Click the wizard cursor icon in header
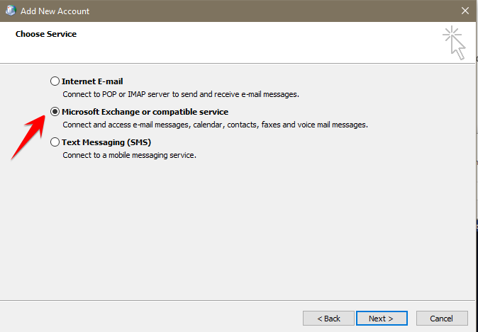 click(453, 42)
